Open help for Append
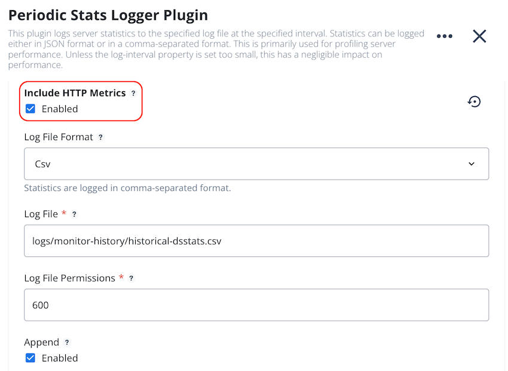 coord(66,342)
